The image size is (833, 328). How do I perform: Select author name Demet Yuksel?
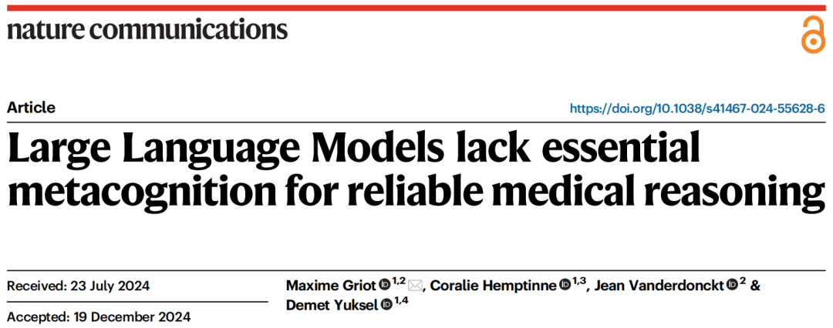pos(332,304)
